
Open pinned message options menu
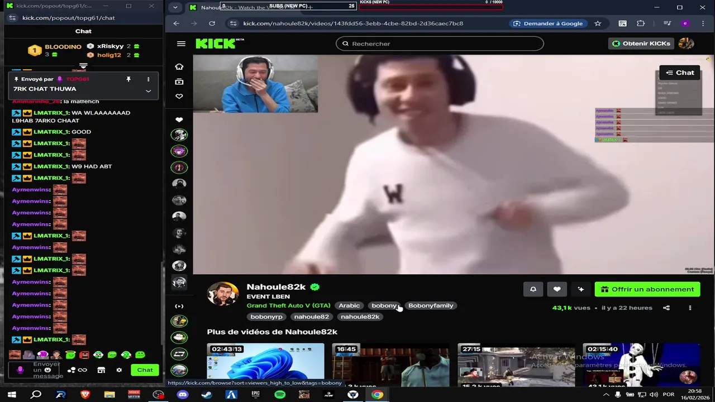pyautogui.click(x=148, y=79)
